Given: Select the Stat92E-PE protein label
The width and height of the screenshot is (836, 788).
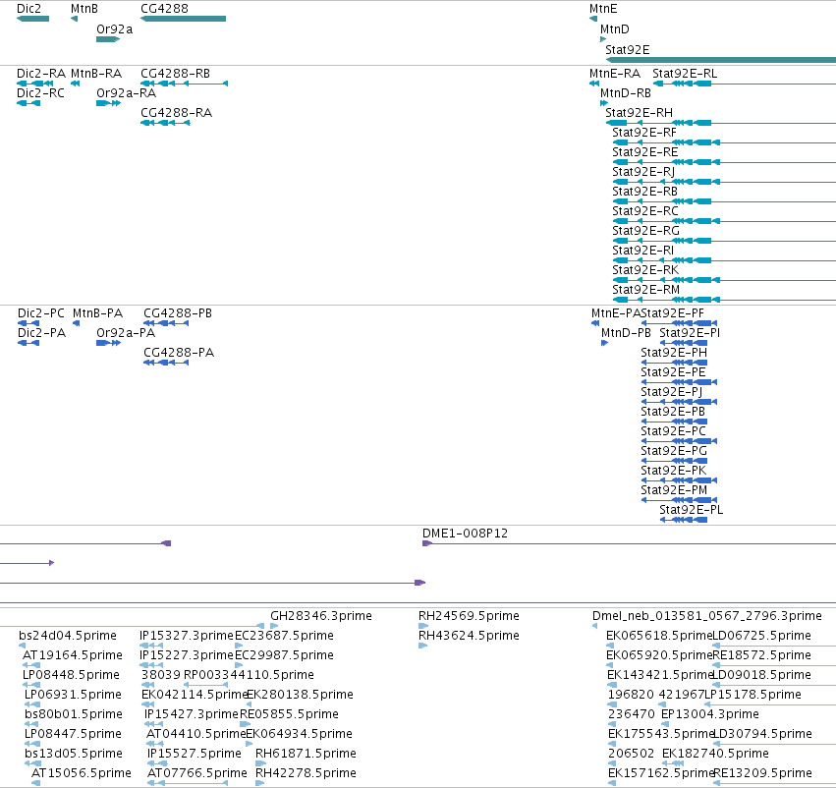Looking at the screenshot, I should (x=673, y=372).
